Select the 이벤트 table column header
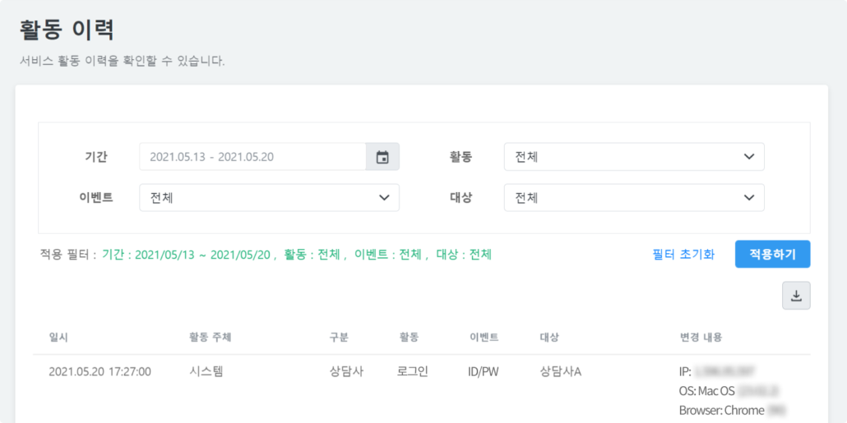847x423 pixels. pyautogui.click(x=484, y=338)
